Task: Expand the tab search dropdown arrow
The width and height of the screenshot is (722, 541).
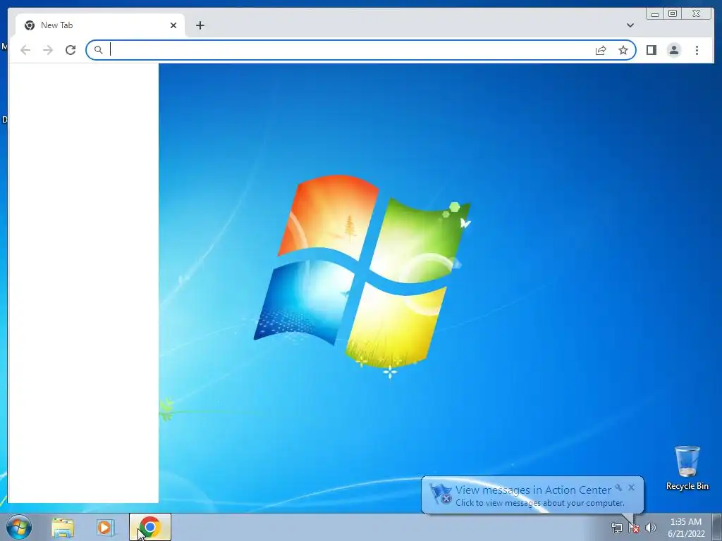Action: pos(630,25)
